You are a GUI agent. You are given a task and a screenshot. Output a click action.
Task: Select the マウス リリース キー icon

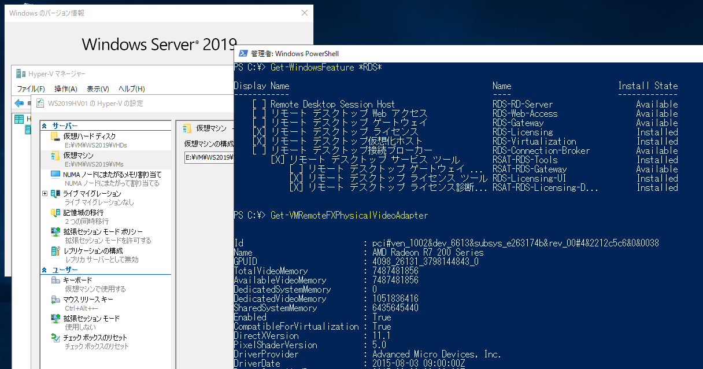(x=55, y=300)
